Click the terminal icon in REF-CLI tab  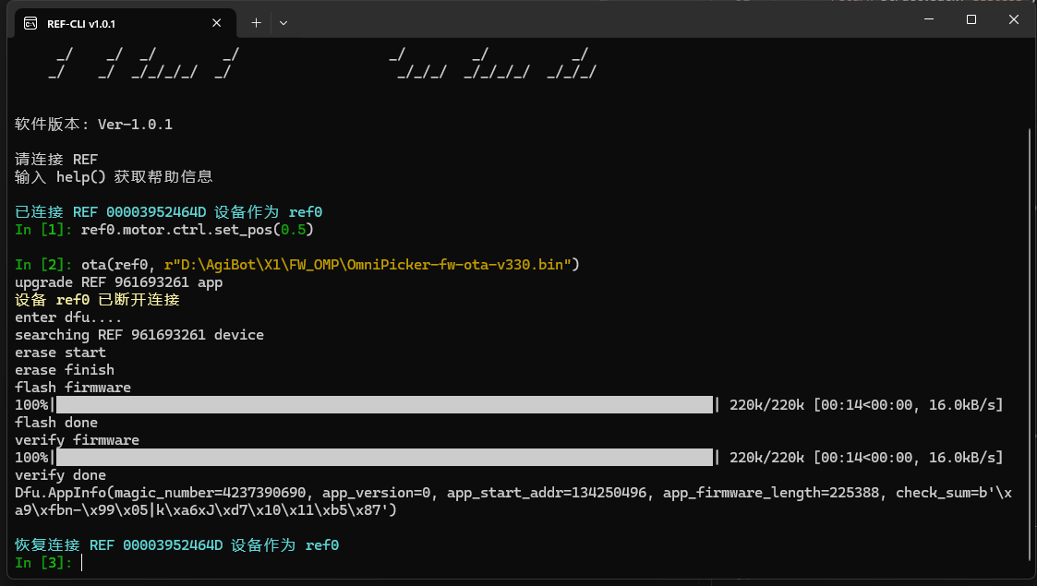(x=30, y=23)
